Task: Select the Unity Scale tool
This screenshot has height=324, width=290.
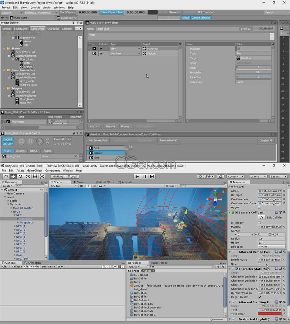Action: (x=28, y=176)
